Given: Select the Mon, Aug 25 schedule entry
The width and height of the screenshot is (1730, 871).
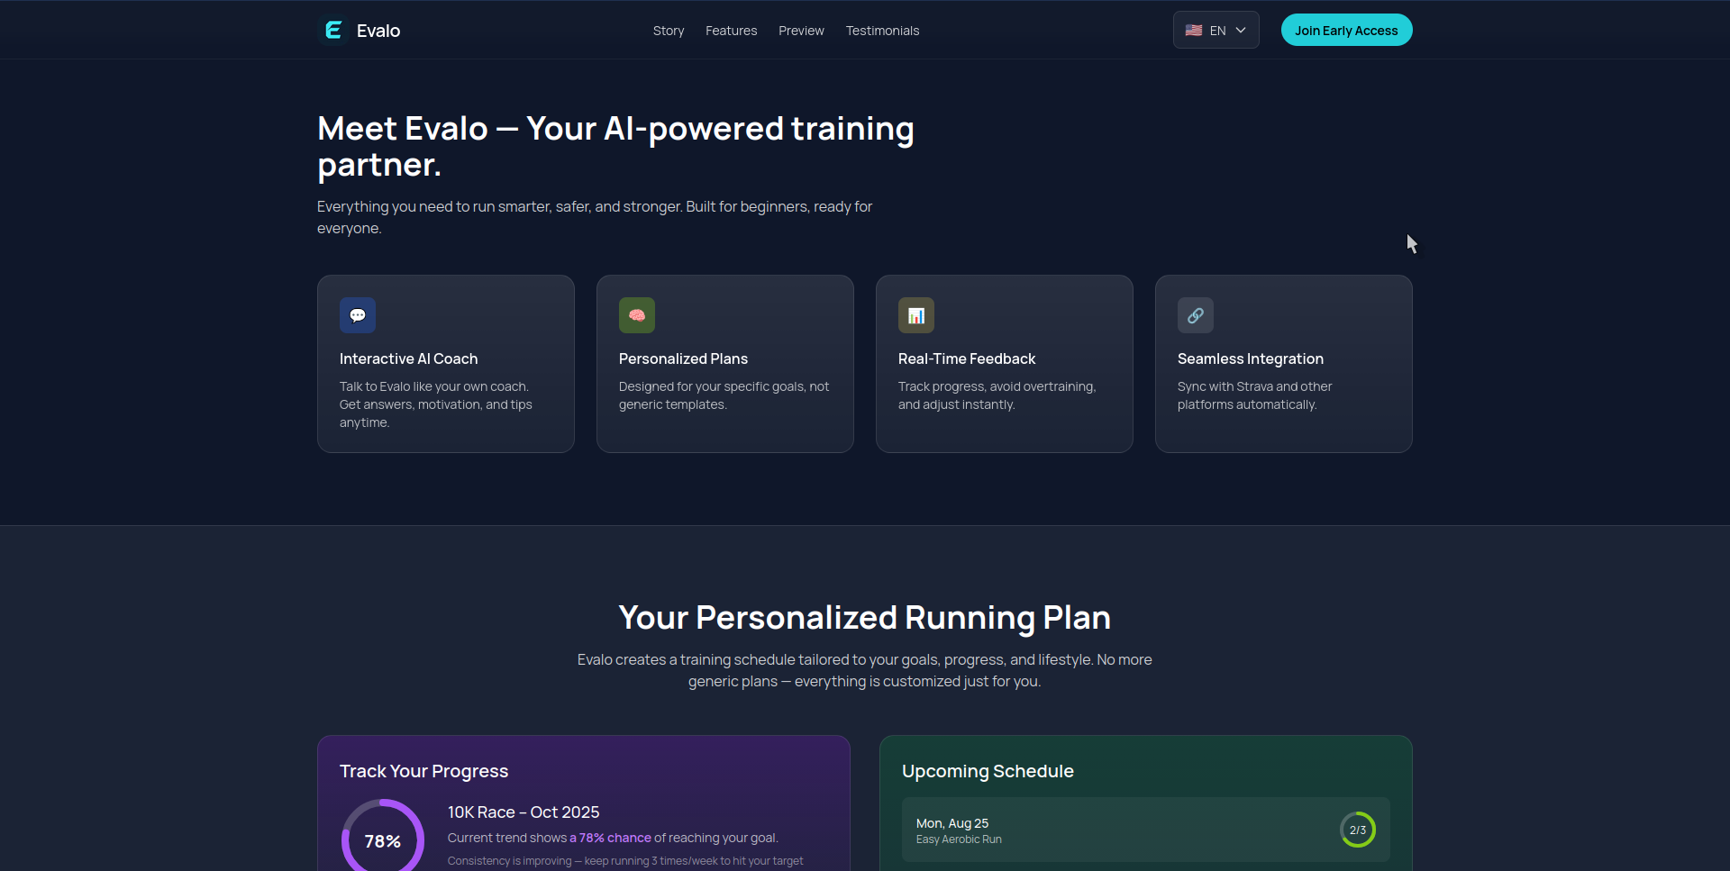Looking at the screenshot, I should 1146,830.
